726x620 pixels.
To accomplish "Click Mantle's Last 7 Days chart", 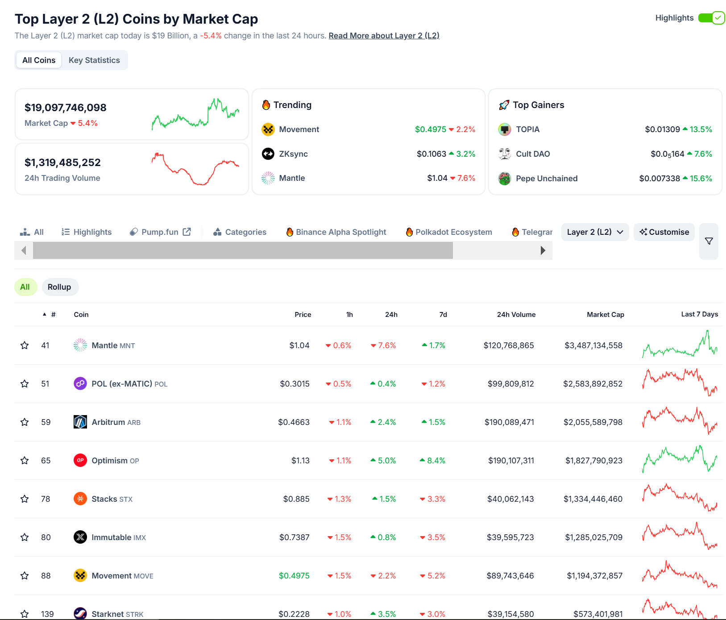I will point(680,344).
